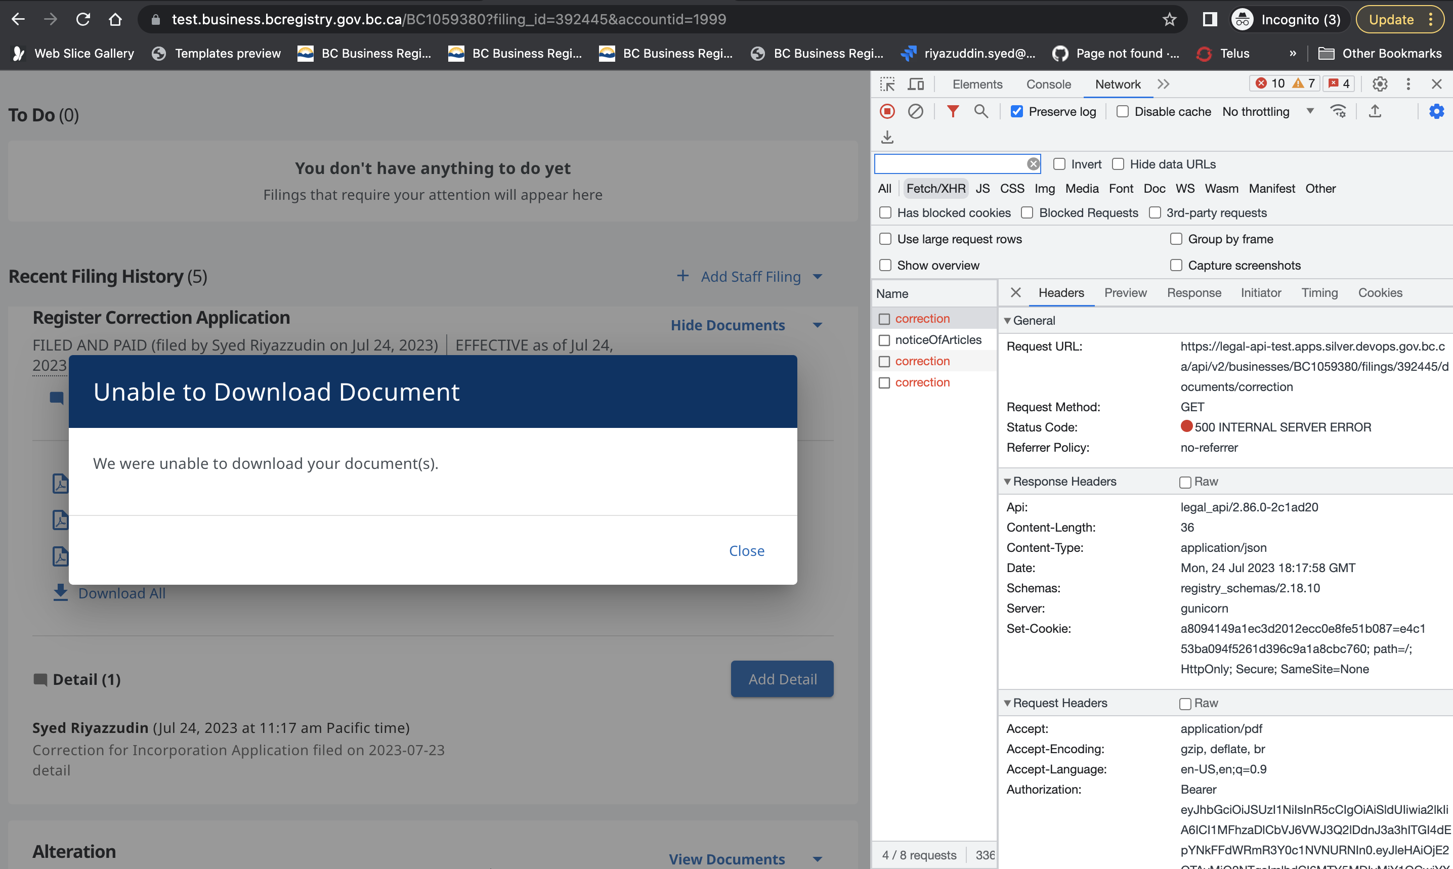Collapse Hide Documents for Correction Application
This screenshot has height=869, width=1453.
coord(746,325)
